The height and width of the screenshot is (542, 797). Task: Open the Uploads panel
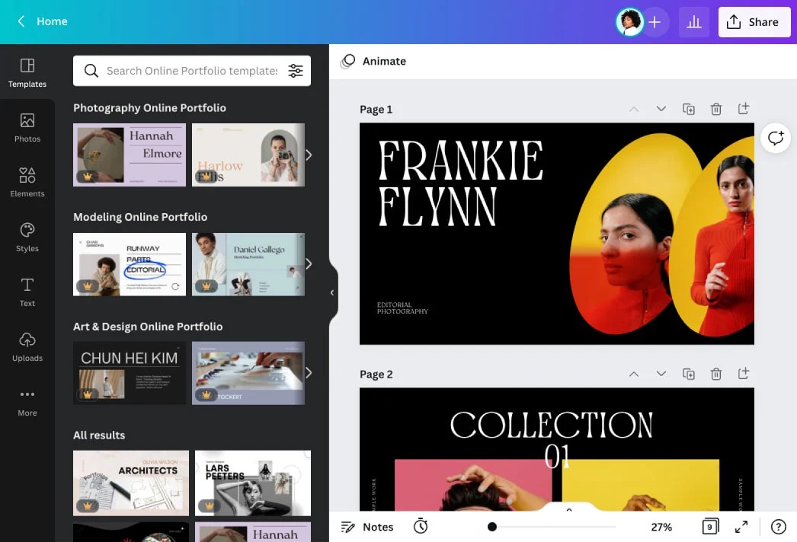27,346
